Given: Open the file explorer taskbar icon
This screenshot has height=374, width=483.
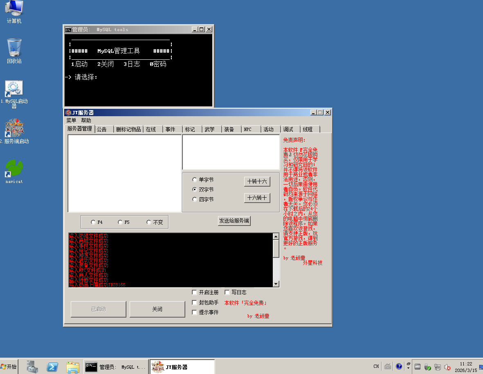Looking at the screenshot, I should [x=72, y=367].
